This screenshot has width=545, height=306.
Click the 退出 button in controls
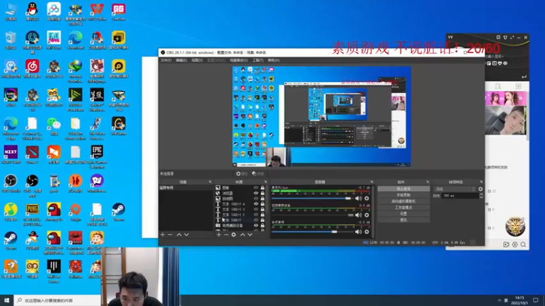[403, 220]
